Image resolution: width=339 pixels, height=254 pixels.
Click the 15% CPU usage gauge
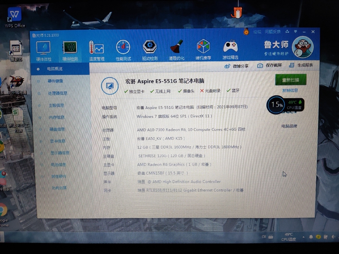point(277,105)
